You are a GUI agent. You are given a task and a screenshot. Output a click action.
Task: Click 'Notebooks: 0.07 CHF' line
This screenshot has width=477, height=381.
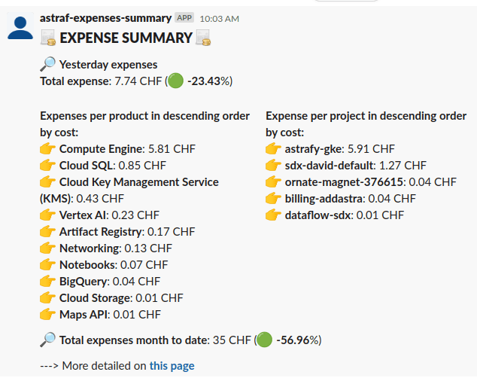pyautogui.click(x=114, y=264)
